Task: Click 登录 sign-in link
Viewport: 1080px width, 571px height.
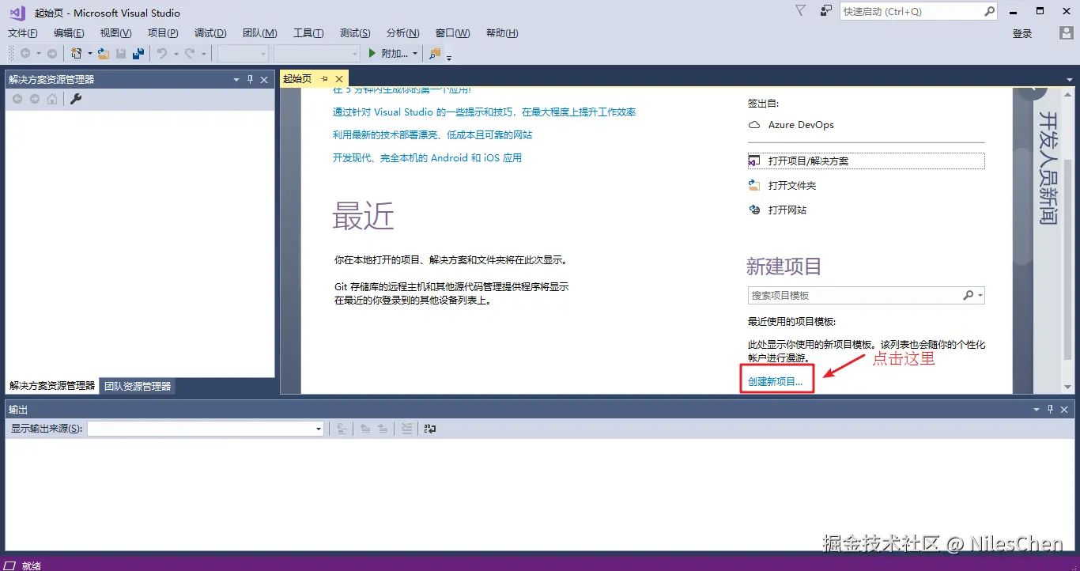Action: tap(1022, 33)
